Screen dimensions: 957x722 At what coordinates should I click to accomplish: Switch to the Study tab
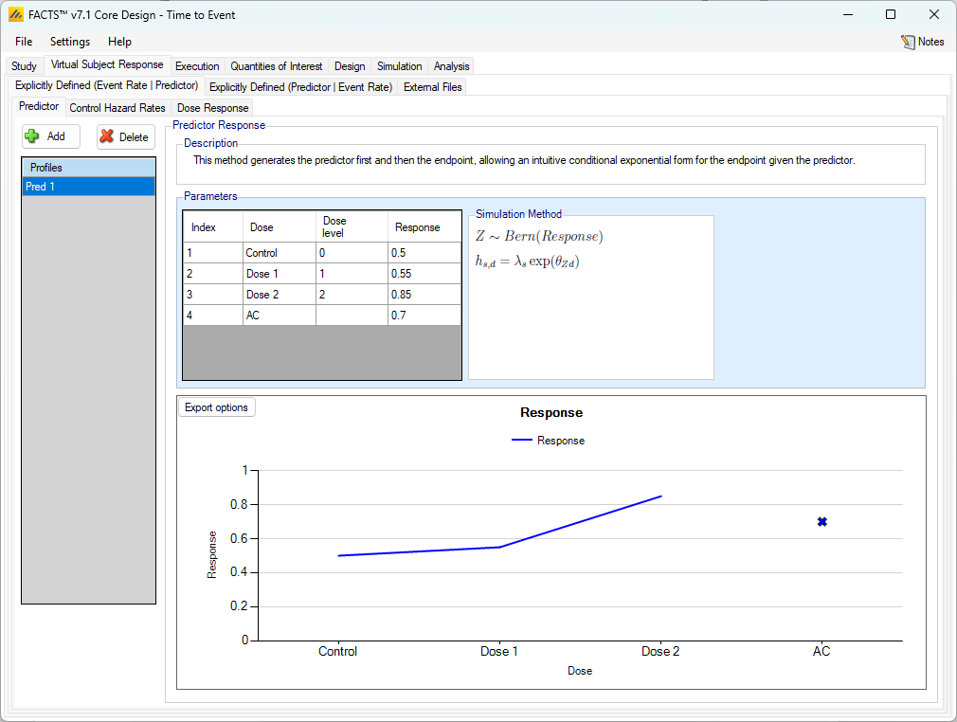(24, 66)
